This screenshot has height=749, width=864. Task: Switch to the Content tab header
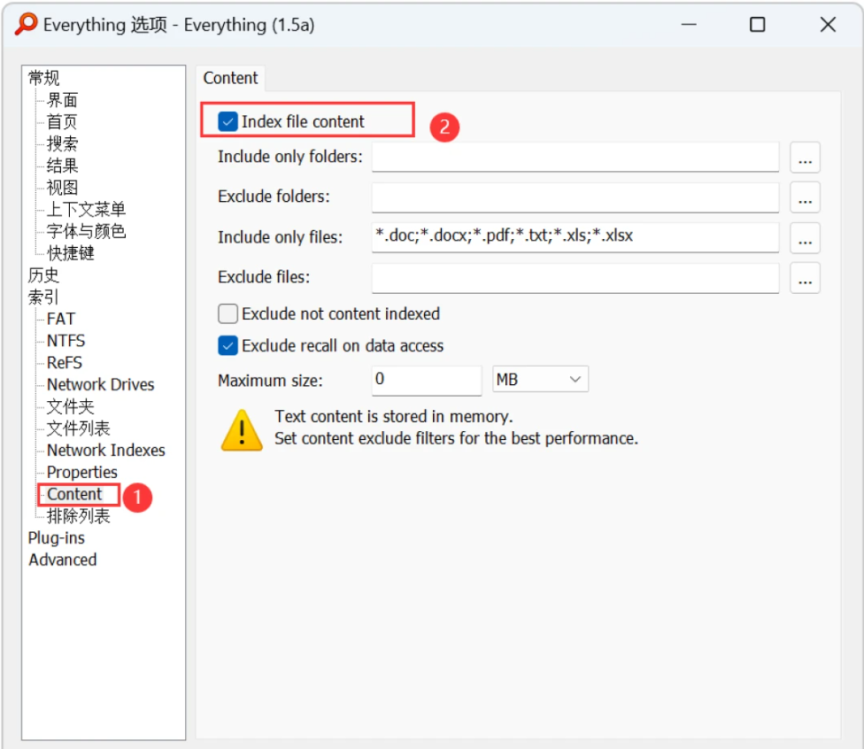point(230,78)
